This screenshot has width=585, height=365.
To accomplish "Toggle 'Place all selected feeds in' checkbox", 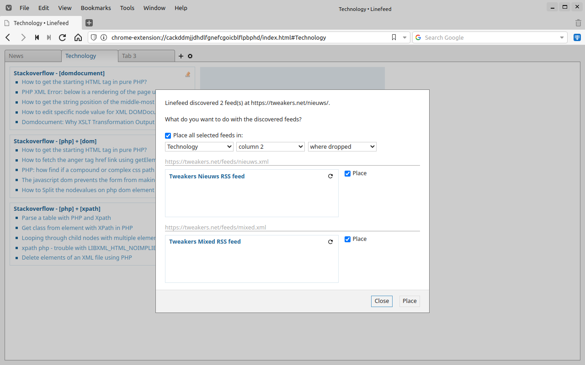I will [168, 136].
